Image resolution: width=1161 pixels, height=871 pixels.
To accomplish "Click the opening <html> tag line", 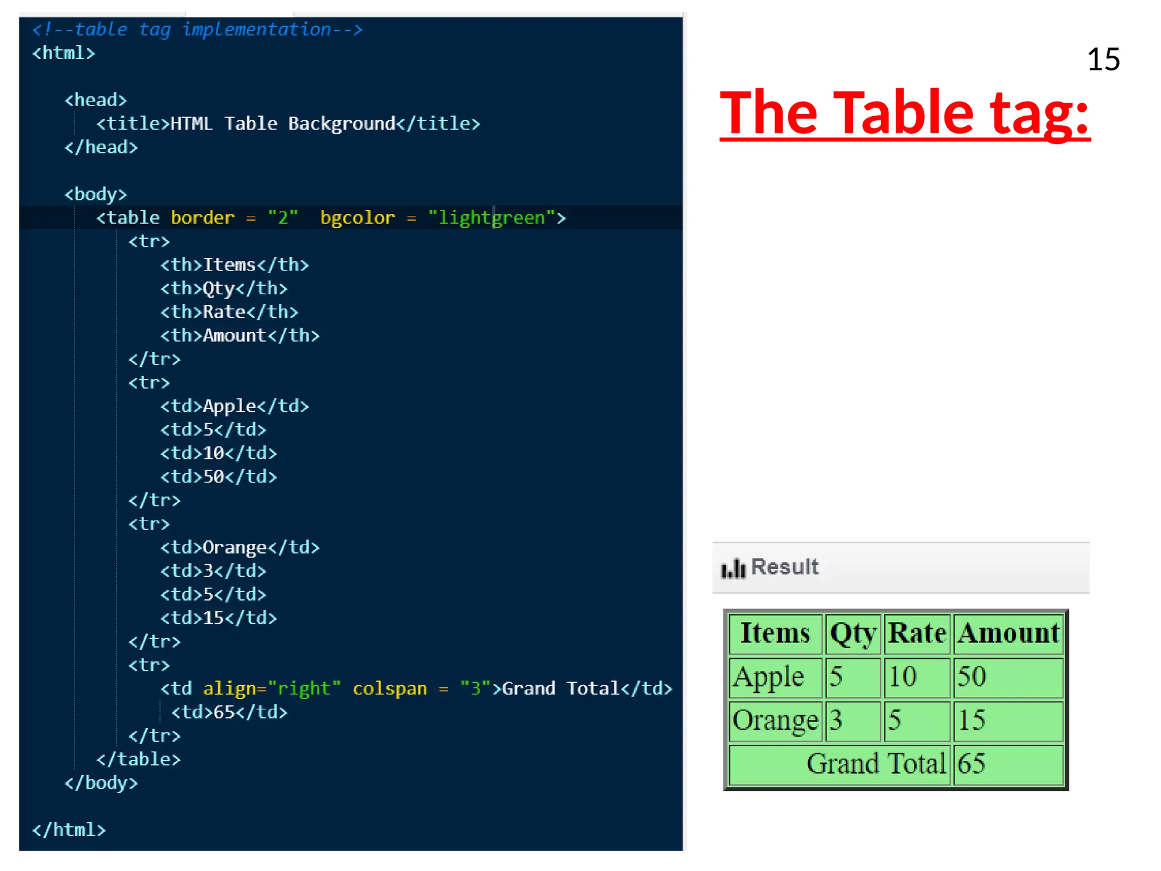I will pyautogui.click(x=63, y=53).
